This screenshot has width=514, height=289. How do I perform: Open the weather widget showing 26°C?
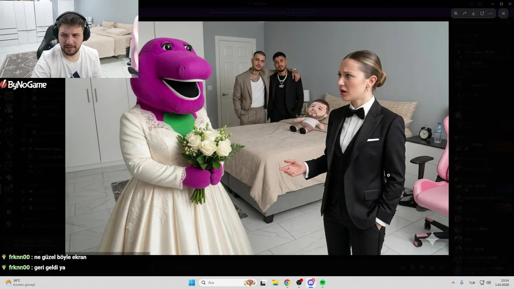(20, 283)
